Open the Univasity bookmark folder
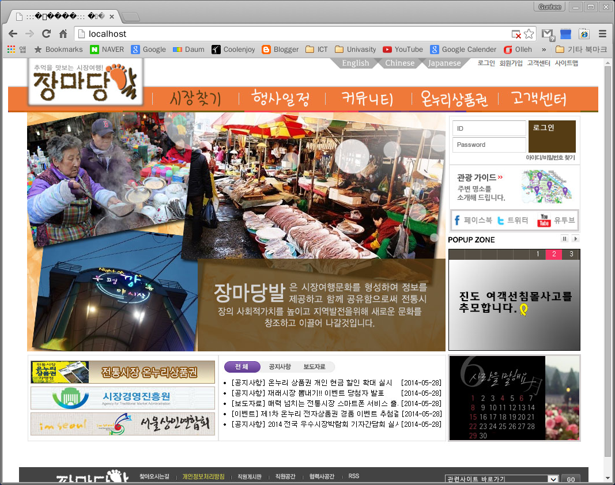The height and width of the screenshot is (485, 615). (356, 50)
